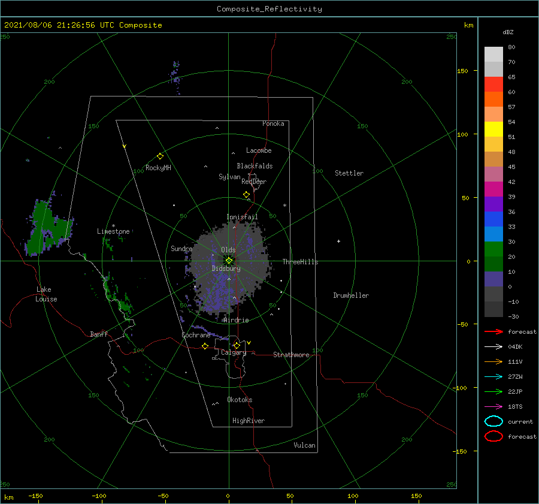The image size is (539, 504).
Task: Click the magenta 18TS arrow icon
Action: click(493, 407)
